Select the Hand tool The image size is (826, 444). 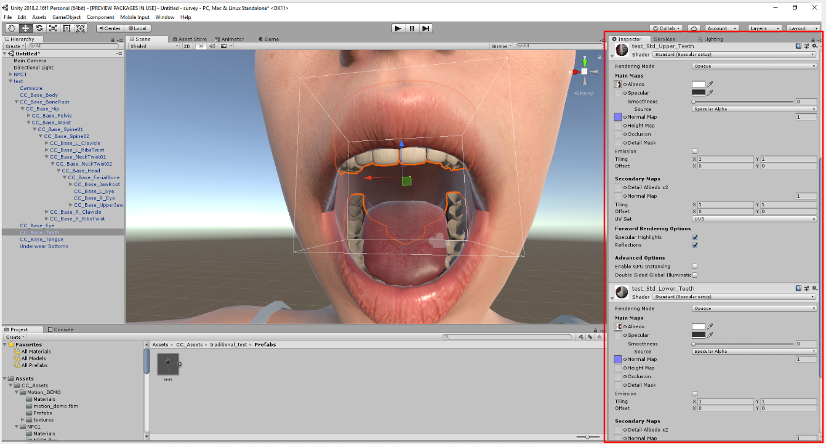click(x=12, y=28)
